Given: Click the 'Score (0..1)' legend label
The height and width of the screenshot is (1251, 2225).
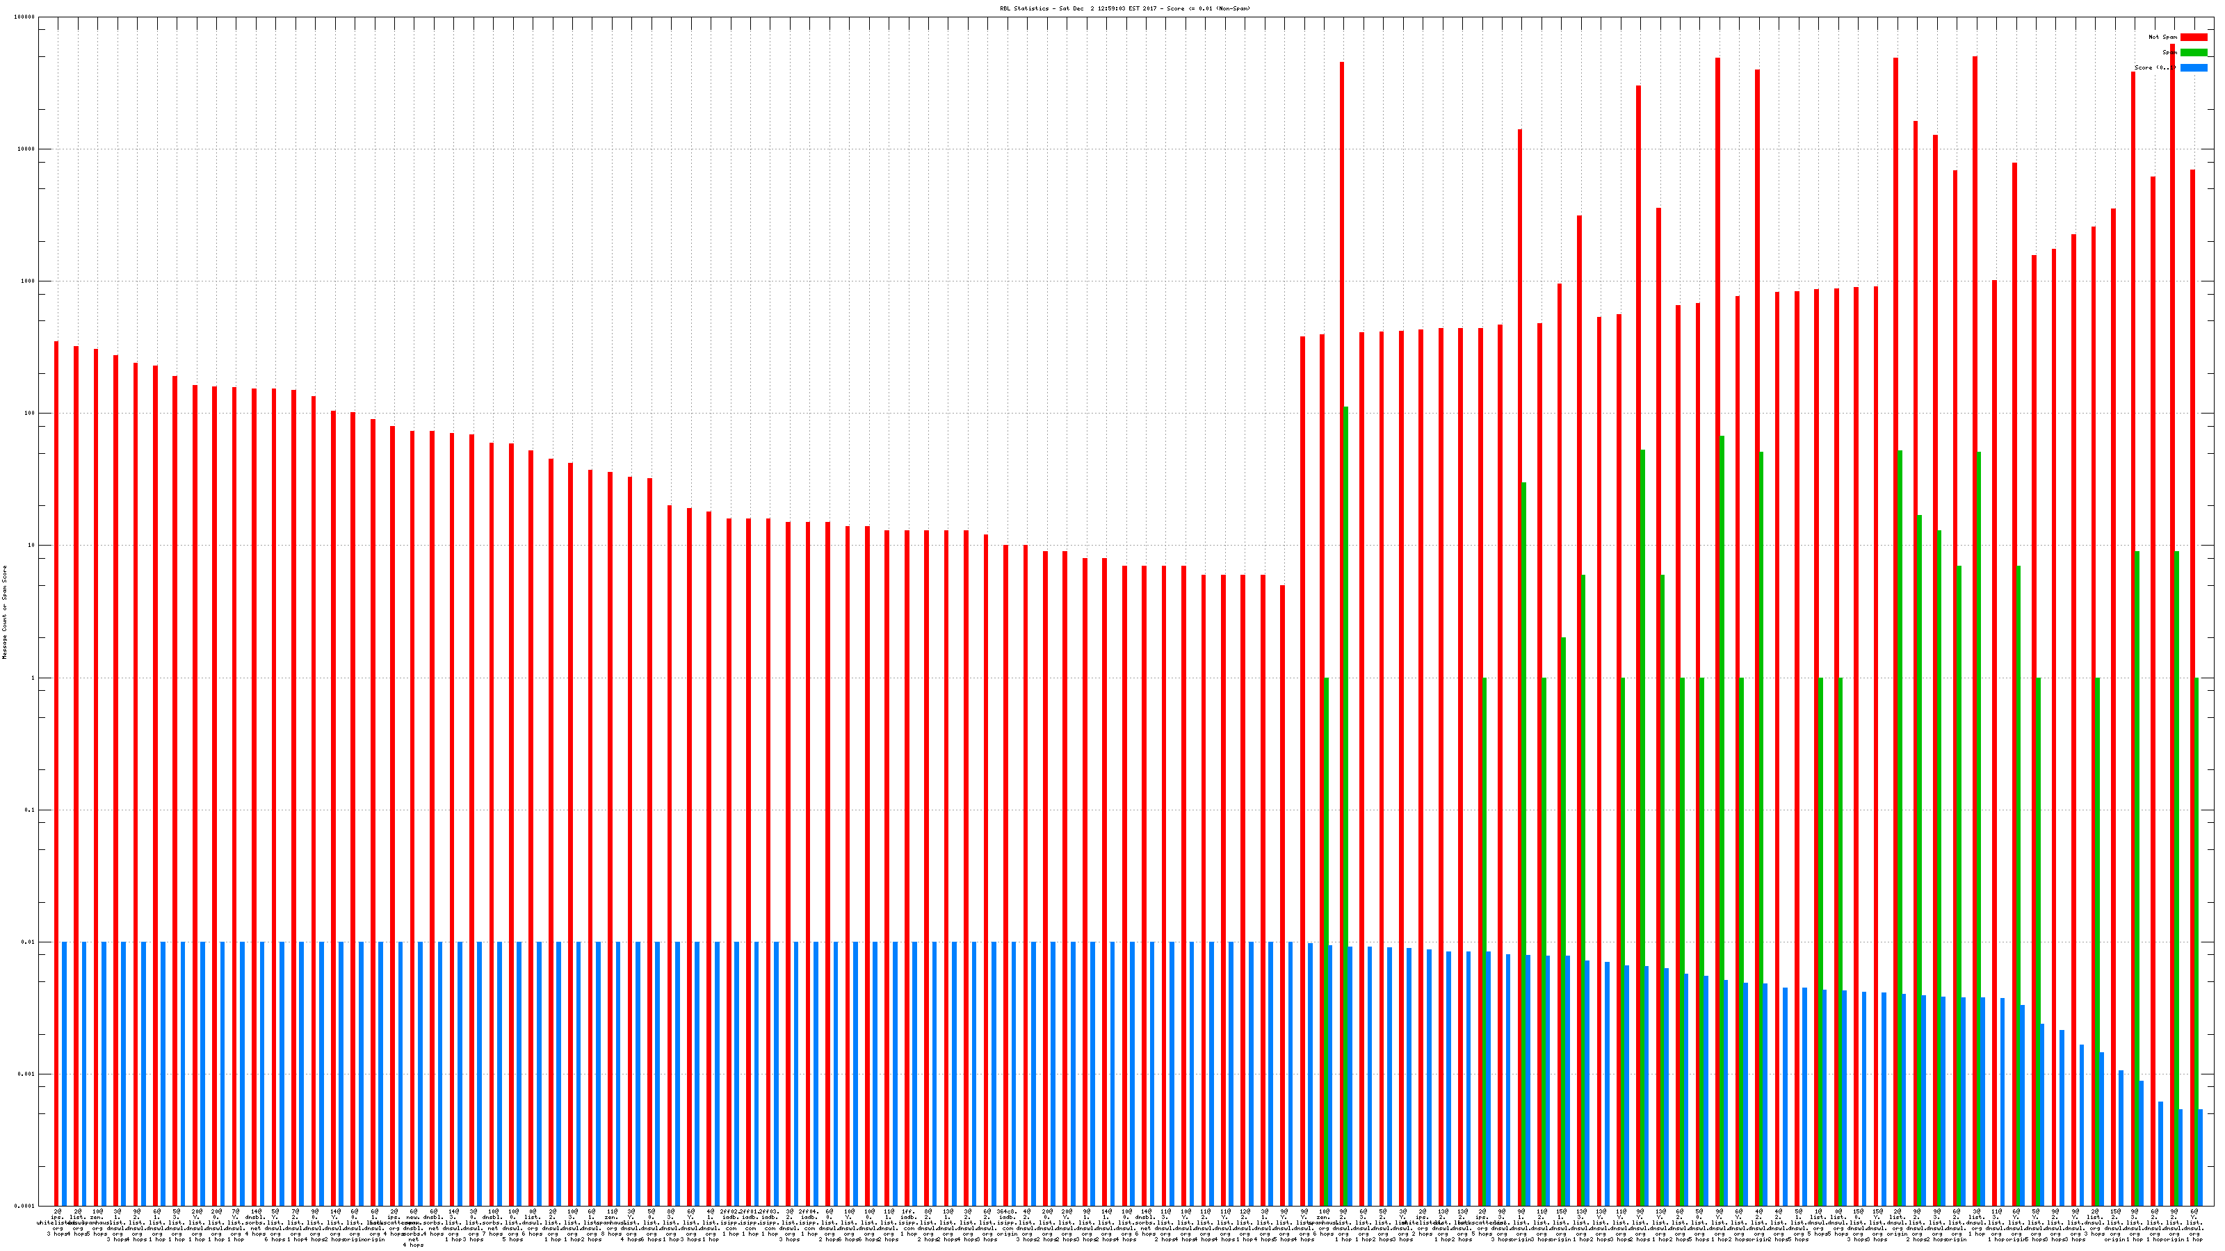Looking at the screenshot, I should (2154, 67).
